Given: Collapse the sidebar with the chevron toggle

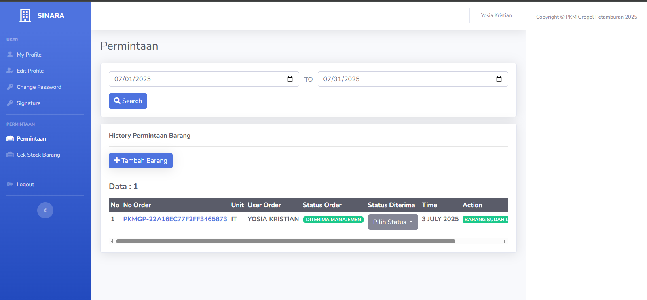Looking at the screenshot, I should pyautogui.click(x=45, y=210).
